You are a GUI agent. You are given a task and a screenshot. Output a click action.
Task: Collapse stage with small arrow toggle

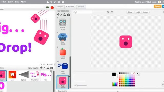[55, 64]
